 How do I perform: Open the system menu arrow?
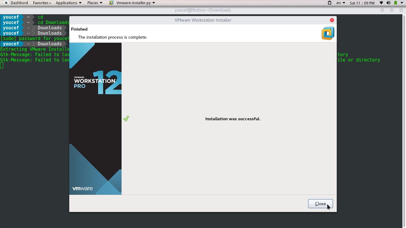(402, 3)
